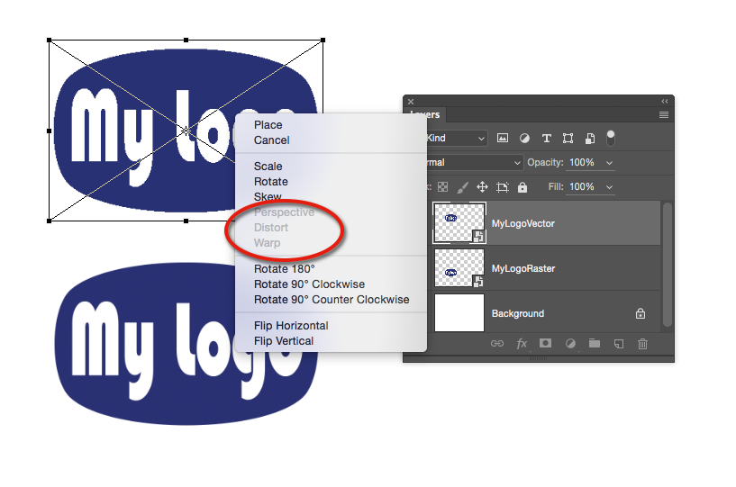Open the Kind filter dropdown
This screenshot has height=487, width=736.
point(455,138)
